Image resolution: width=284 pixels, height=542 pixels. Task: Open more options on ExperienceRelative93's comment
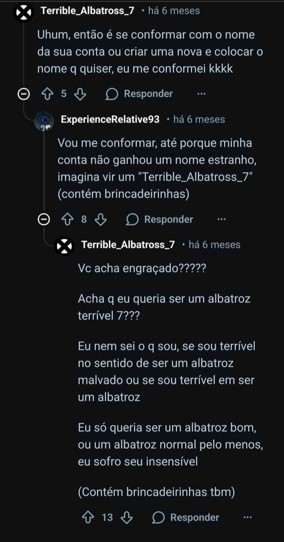(222, 219)
